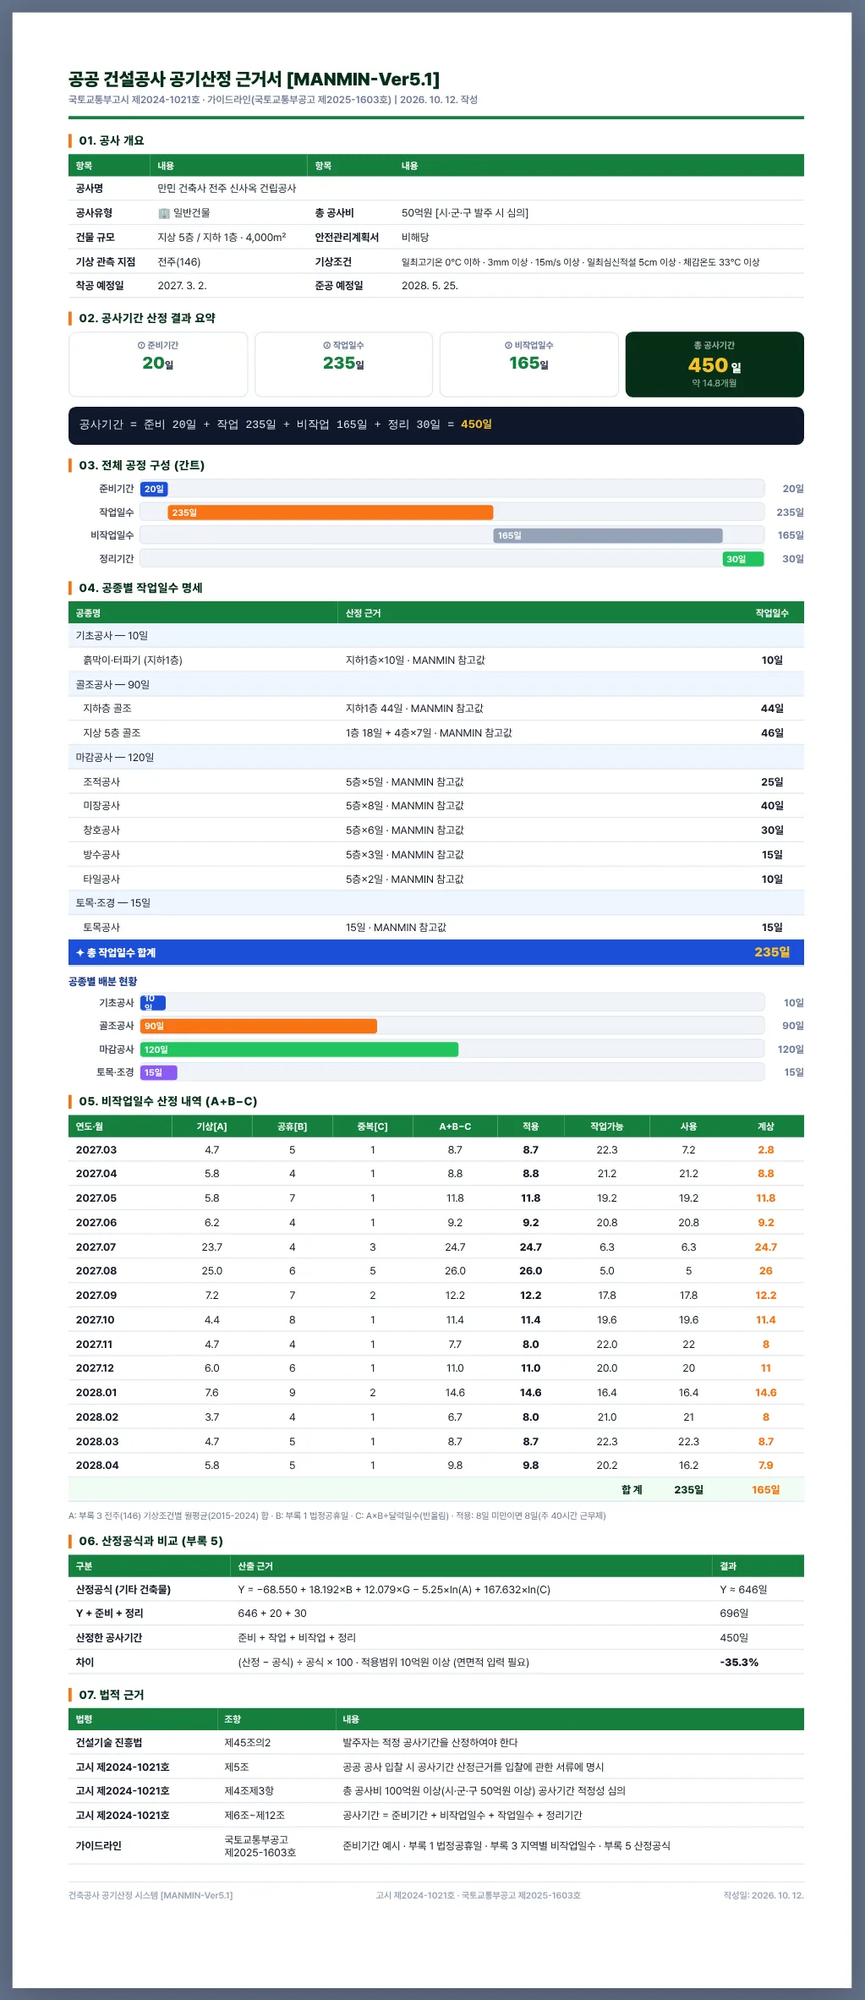Select the 비작업일수 165일 summary card

[529, 364]
